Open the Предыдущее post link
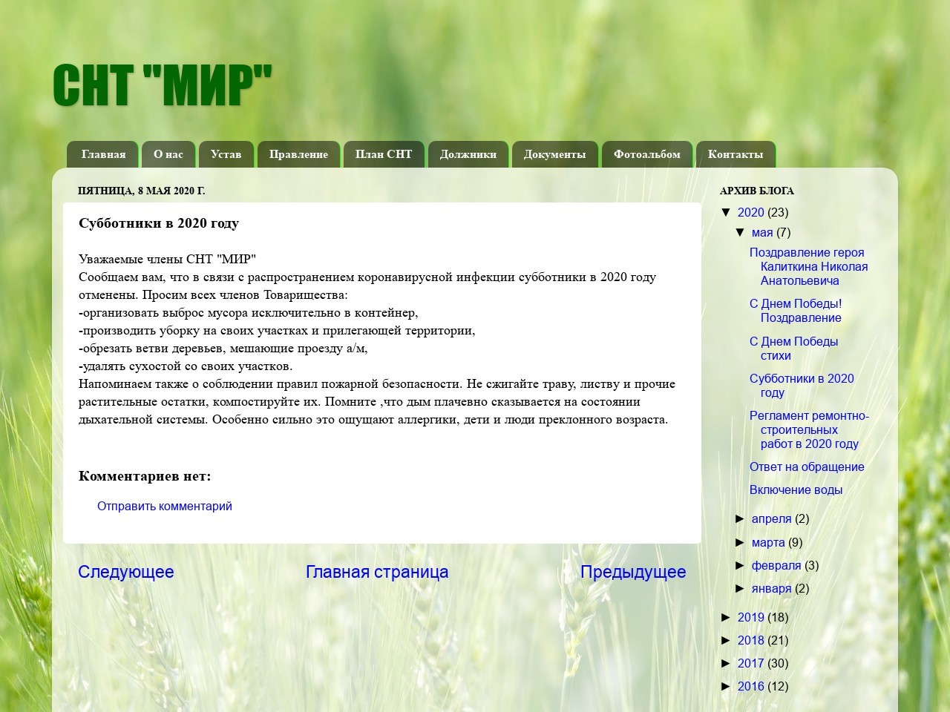Screen dimensions: 950x712 [x=632, y=572]
